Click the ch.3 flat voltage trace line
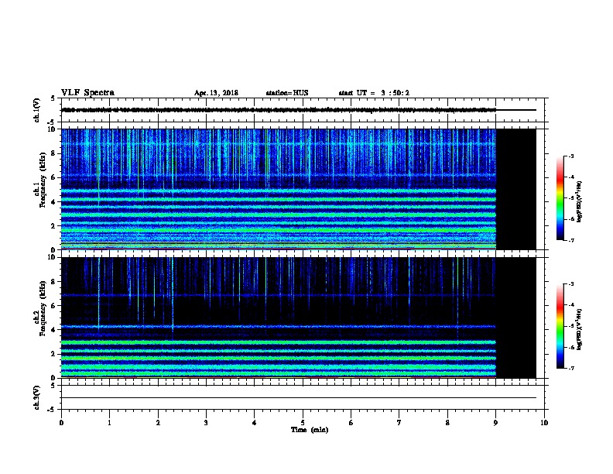Screen dimensions: 613x474 [x=299, y=398]
